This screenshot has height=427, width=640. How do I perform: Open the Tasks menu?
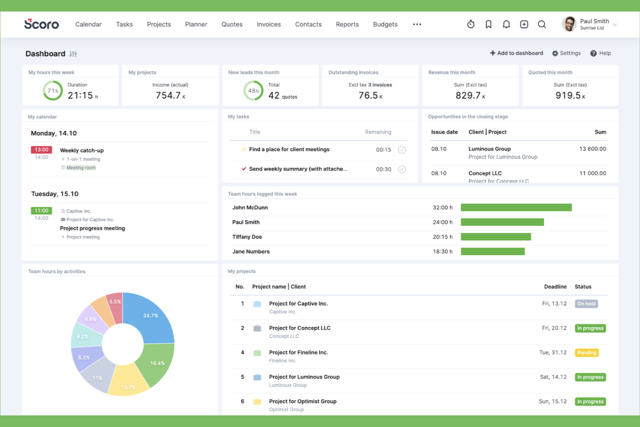(x=124, y=24)
